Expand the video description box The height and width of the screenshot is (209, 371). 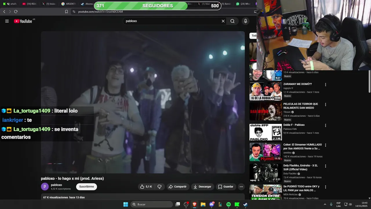143,197
